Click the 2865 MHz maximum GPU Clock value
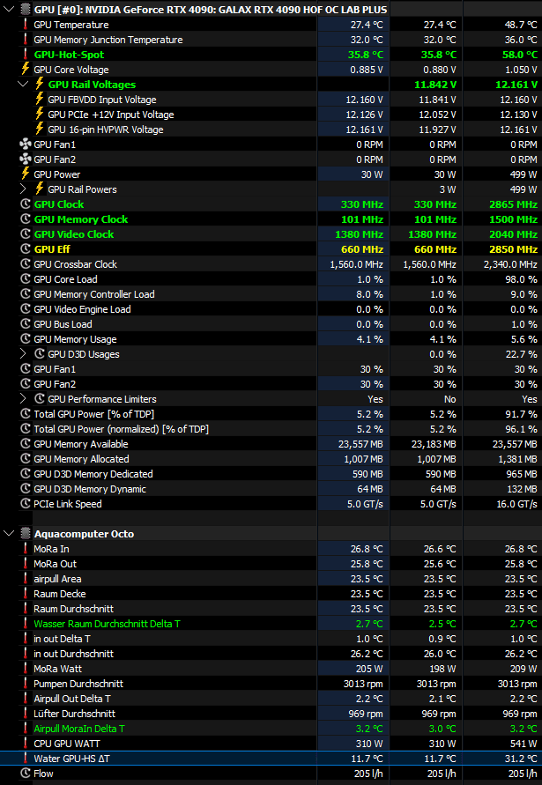The width and height of the screenshot is (542, 785). point(514,204)
